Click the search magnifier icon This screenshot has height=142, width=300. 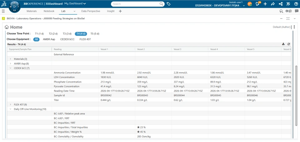(162, 4)
